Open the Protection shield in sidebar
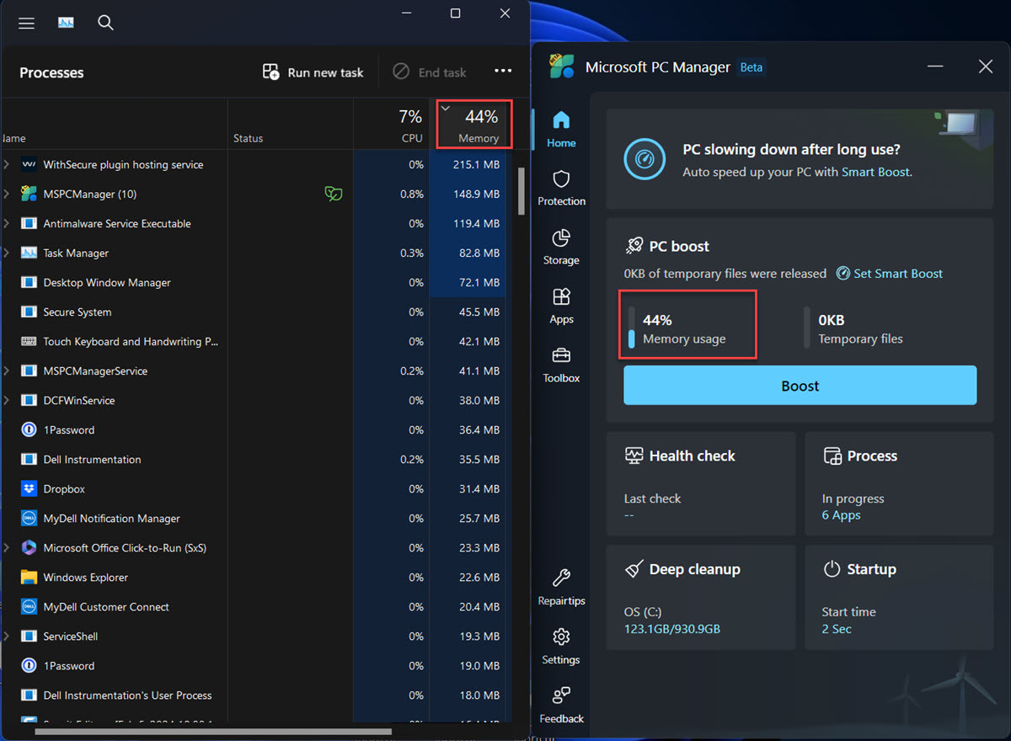This screenshot has width=1011, height=741. [561, 188]
